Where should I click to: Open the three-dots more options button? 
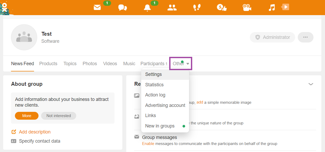tap(305, 37)
